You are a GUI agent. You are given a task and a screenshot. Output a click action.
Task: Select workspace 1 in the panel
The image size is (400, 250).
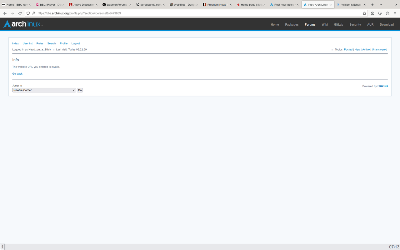(x=2, y=247)
